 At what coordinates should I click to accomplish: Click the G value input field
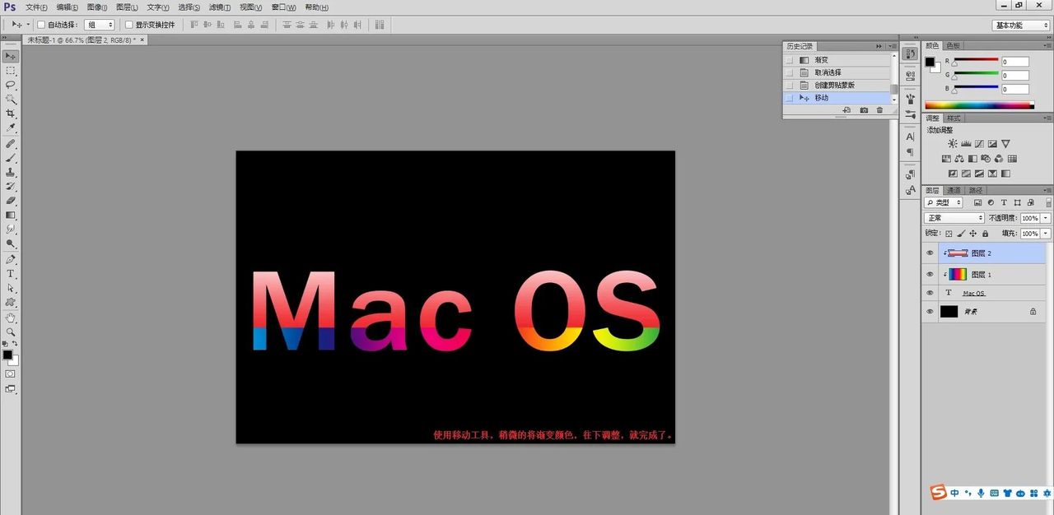click(1015, 76)
